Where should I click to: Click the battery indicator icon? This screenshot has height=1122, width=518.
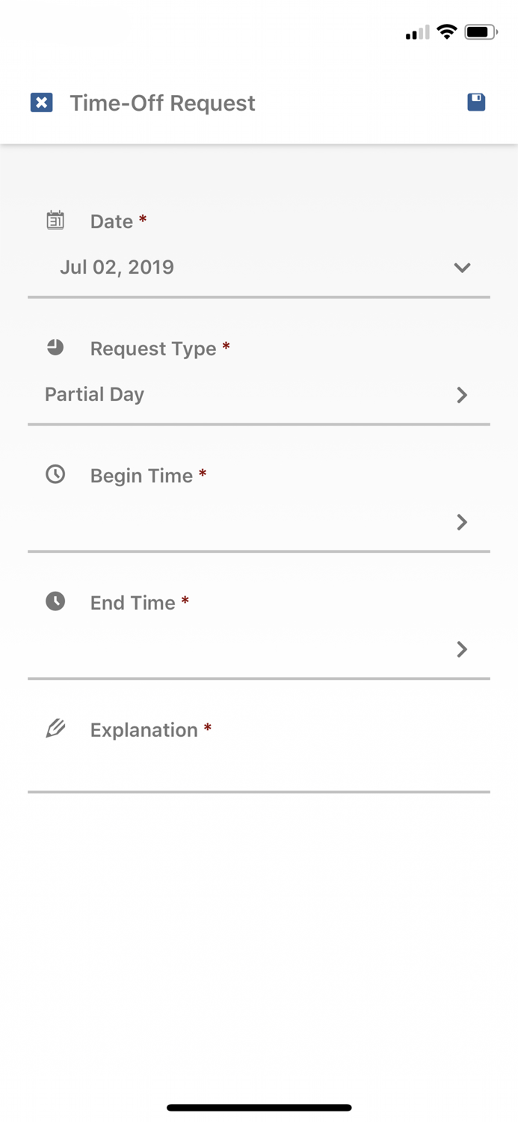click(479, 32)
